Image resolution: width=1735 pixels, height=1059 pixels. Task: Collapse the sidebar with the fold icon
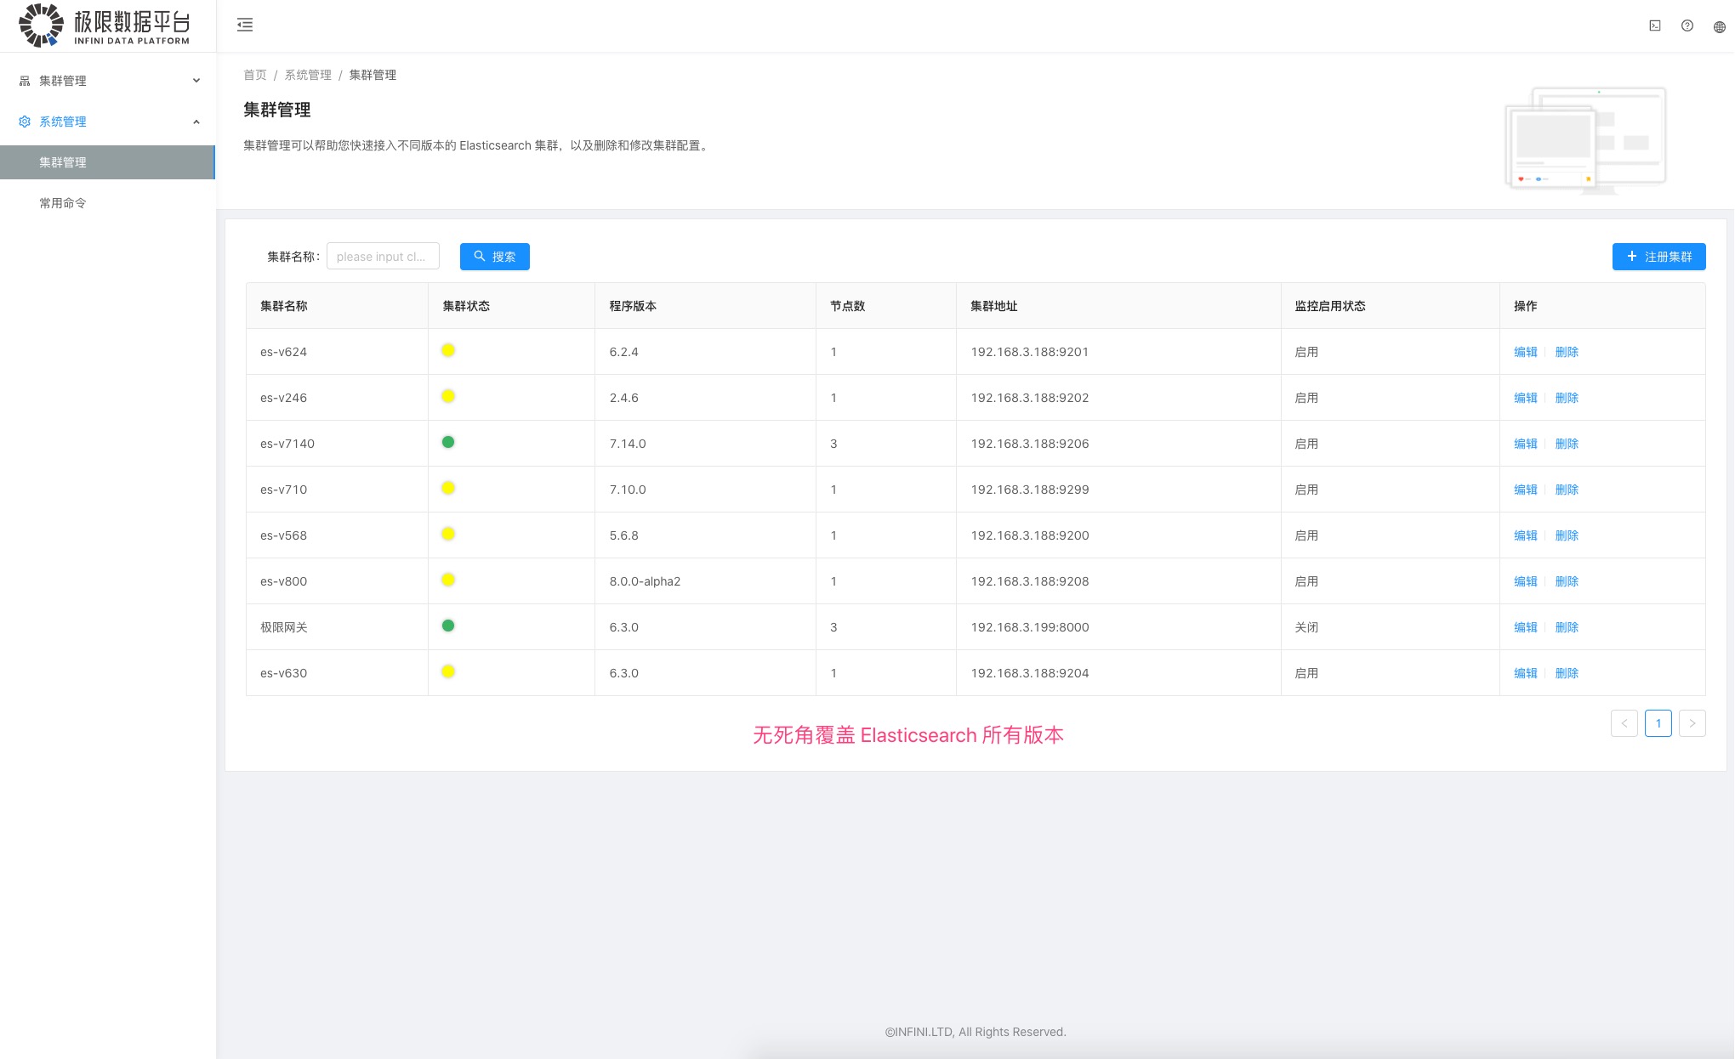(x=245, y=25)
